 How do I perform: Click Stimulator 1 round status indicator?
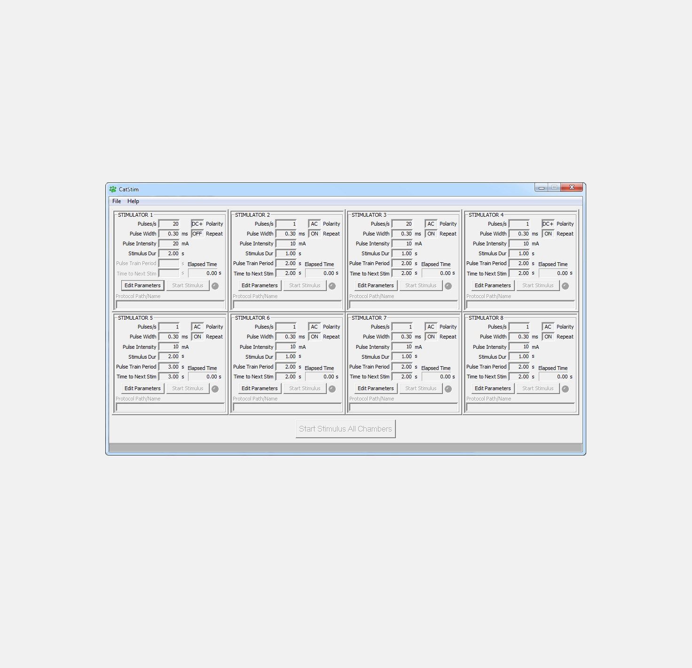(x=215, y=286)
